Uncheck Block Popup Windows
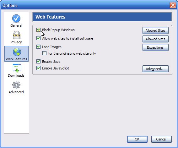178x148 pixels. pyautogui.click(x=38, y=30)
